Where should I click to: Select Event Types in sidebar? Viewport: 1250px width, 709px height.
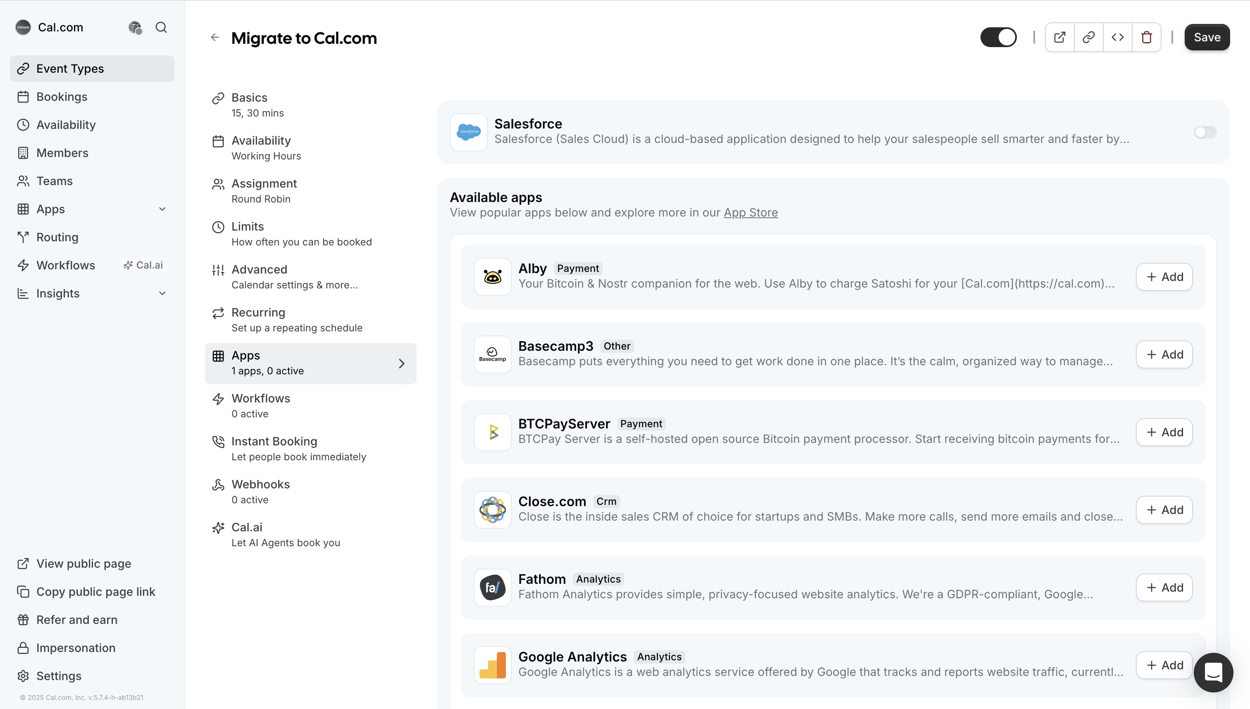[x=92, y=69]
